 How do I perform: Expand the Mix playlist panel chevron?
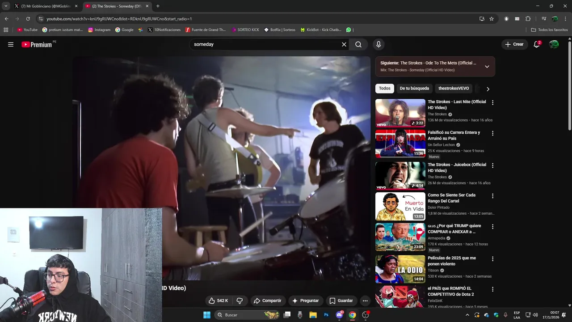(x=487, y=66)
